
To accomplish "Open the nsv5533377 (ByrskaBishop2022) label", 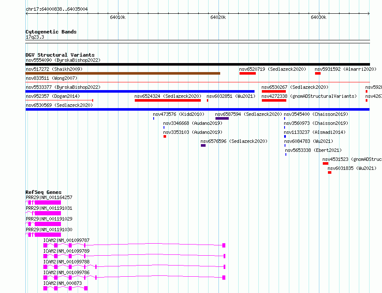I will [x=63, y=87].
